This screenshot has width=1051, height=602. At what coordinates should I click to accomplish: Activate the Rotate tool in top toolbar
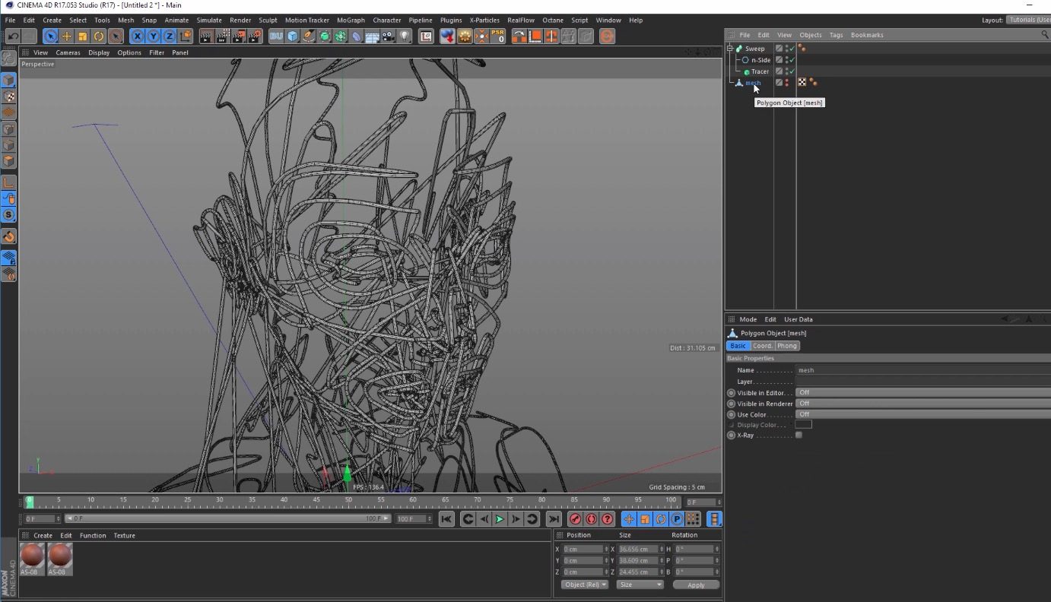[x=99, y=36]
